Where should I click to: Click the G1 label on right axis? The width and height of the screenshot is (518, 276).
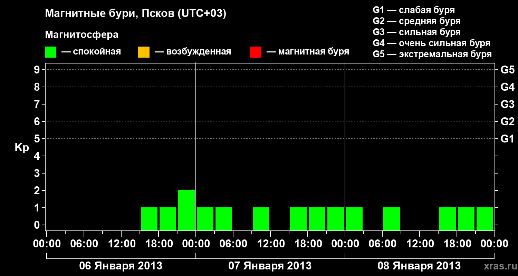tap(507, 139)
